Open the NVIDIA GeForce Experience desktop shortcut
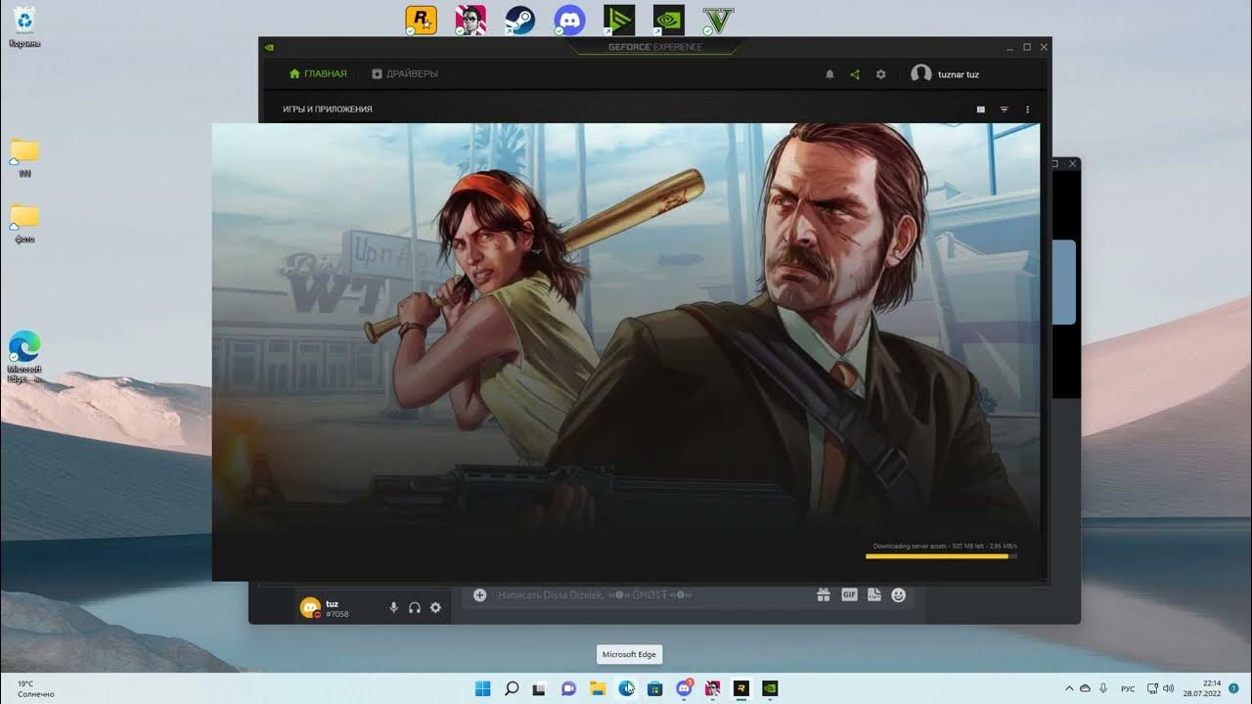This screenshot has height=704, width=1252. pyautogui.click(x=668, y=21)
